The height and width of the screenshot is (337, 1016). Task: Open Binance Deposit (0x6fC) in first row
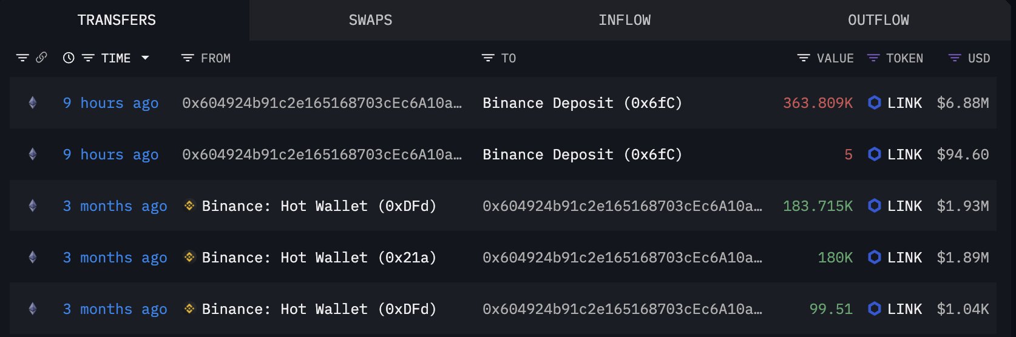click(x=582, y=103)
